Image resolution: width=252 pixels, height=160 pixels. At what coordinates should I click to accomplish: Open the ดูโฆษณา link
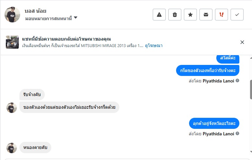[x=154, y=46]
